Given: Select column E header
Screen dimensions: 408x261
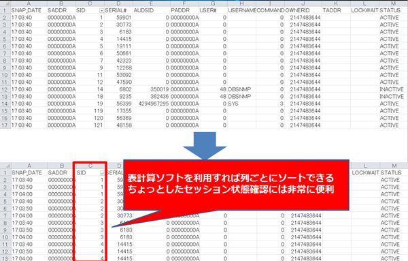Looking at the screenshot, I should point(152,3).
